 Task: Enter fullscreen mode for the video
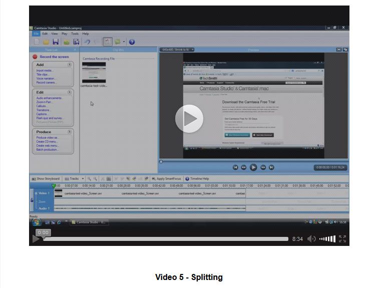pos(342,239)
